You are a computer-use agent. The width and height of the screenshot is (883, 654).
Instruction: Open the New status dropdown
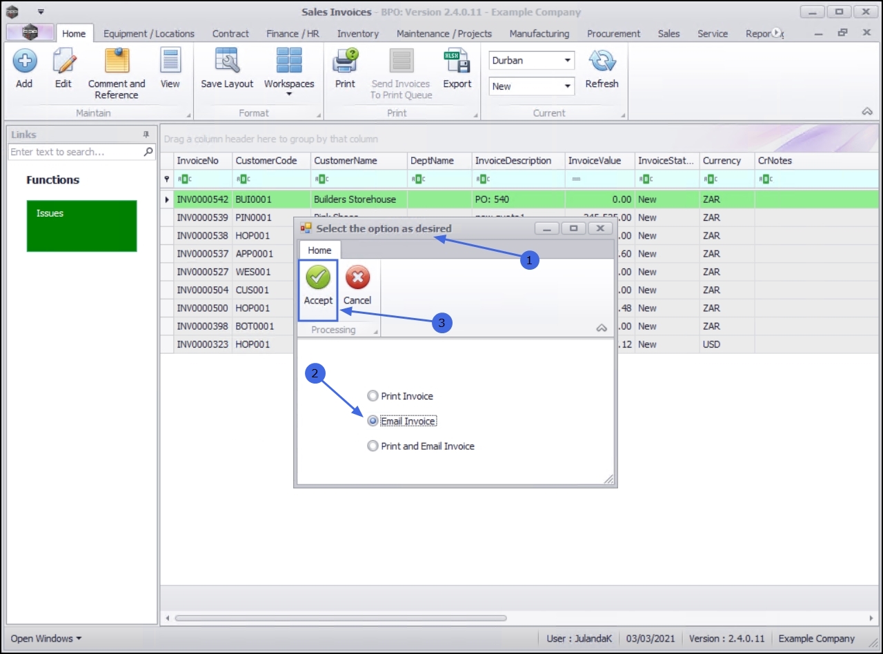tap(568, 86)
